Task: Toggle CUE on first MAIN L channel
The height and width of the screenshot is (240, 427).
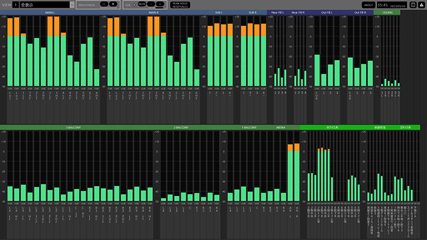Action: (10, 87)
